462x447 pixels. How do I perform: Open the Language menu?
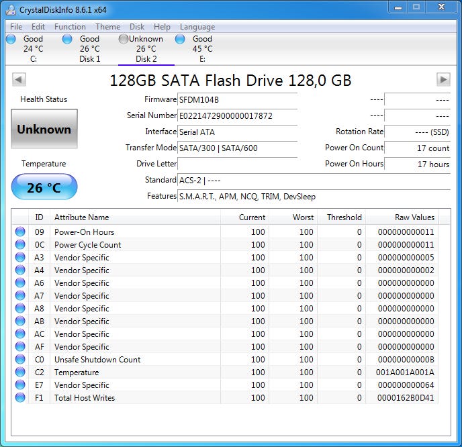point(197,27)
